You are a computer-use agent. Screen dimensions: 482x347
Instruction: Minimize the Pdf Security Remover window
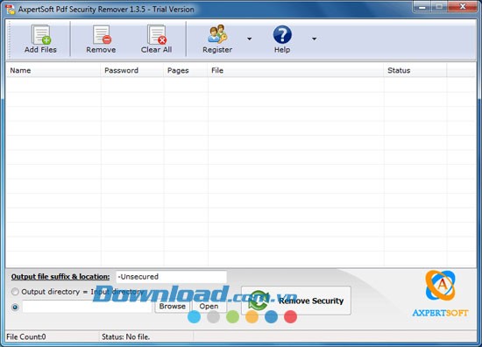pyautogui.click(x=422, y=6)
